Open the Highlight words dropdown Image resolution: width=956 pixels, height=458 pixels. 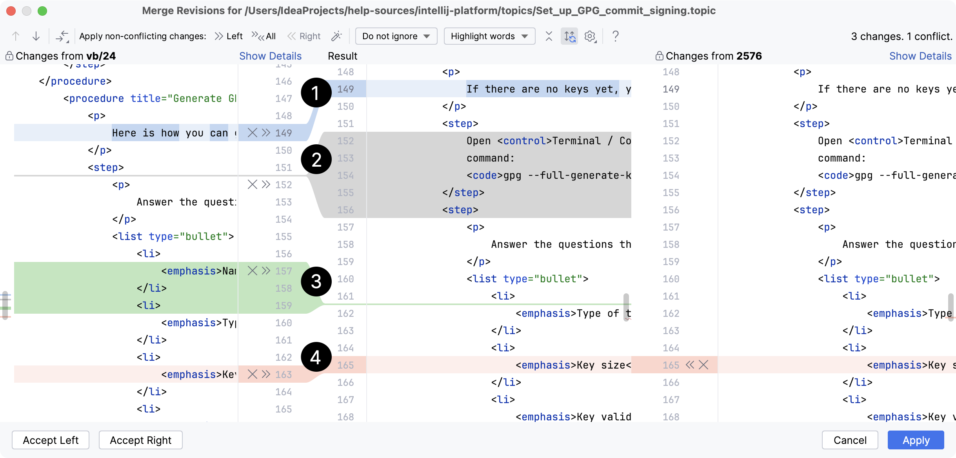click(489, 36)
